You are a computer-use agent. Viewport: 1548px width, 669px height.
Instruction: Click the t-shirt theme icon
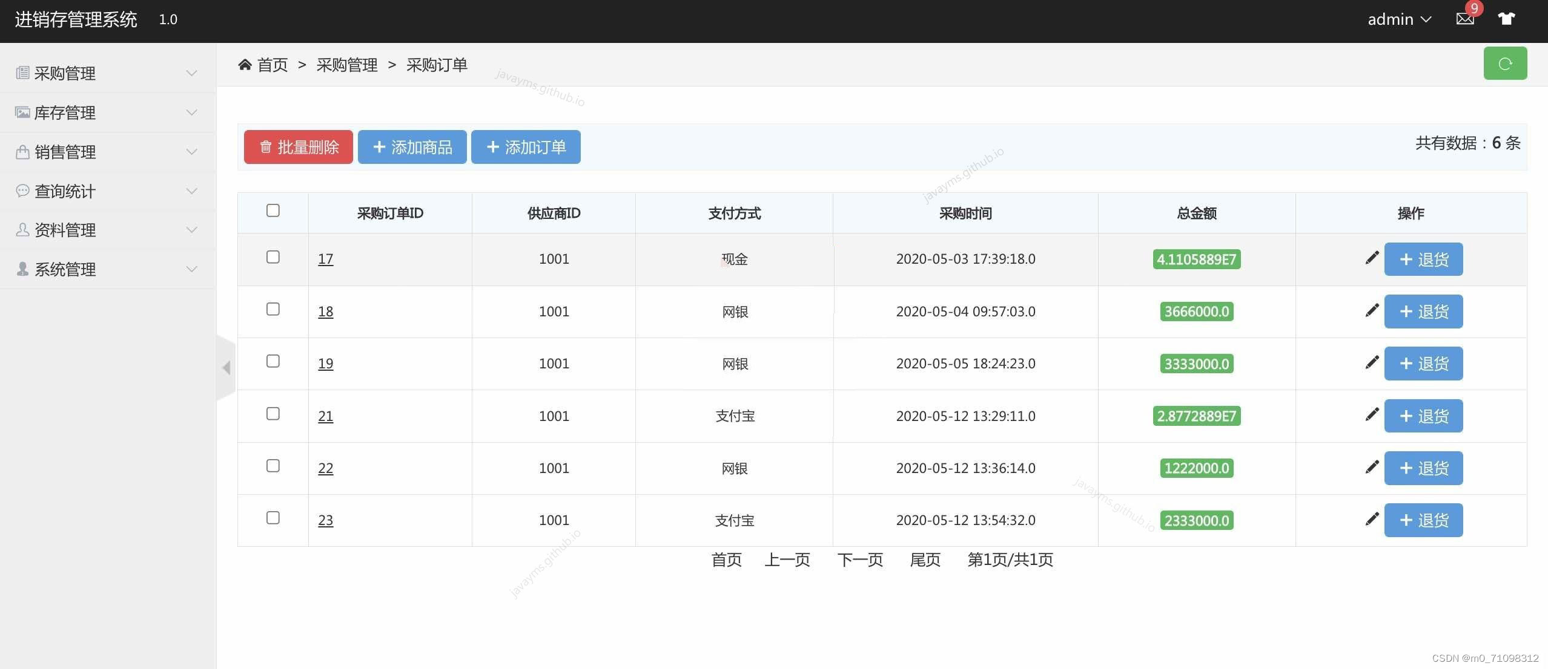[1506, 19]
